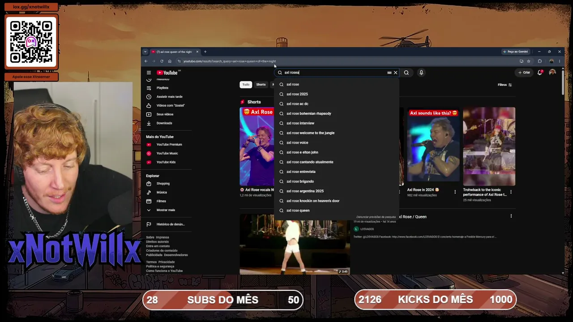The height and width of the screenshot is (322, 573).
Task: Expand Mostrar mais in sidebar
Action: [x=167, y=210]
